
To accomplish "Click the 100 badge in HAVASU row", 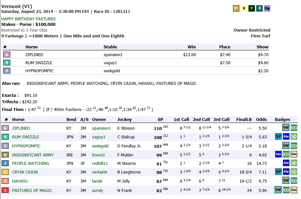I will [x=294, y=181].
